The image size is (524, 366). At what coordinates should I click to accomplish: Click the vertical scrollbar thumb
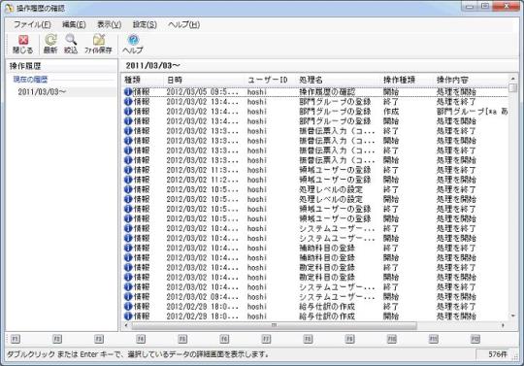[513, 87]
